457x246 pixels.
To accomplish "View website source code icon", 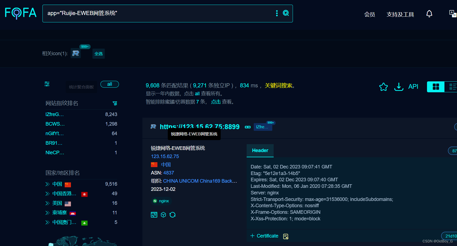I will tap(154, 215).
